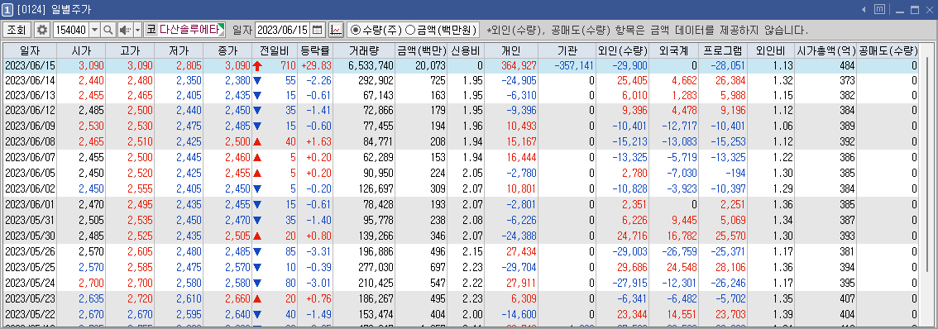Click the left arrow title bar icon
Image resolution: width=938 pixels, height=329 pixels.
point(864,10)
